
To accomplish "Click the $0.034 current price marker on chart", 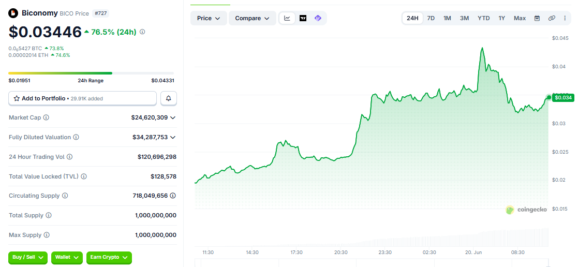I will pos(563,97).
